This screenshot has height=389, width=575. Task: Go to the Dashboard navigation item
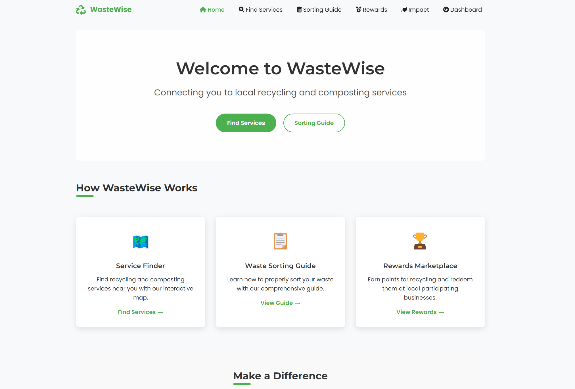pos(466,10)
